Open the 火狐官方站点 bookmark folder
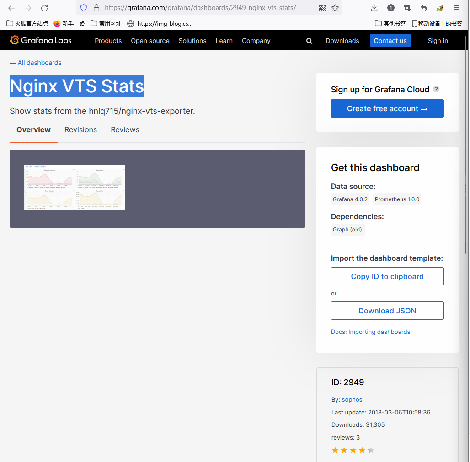Viewport: 470px width, 462px height. point(27,23)
